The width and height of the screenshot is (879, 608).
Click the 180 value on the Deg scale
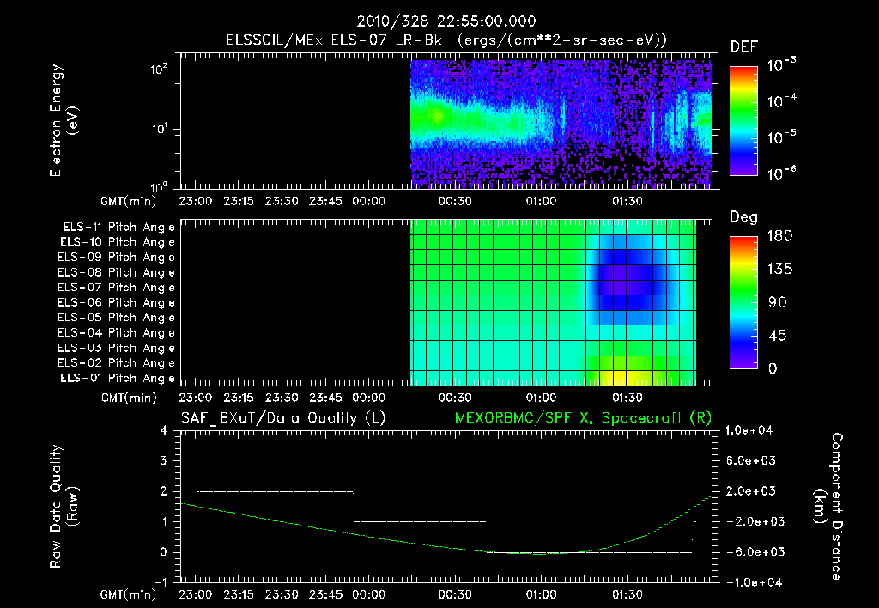coord(779,236)
